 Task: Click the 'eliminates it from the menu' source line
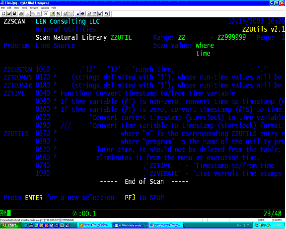178,158
